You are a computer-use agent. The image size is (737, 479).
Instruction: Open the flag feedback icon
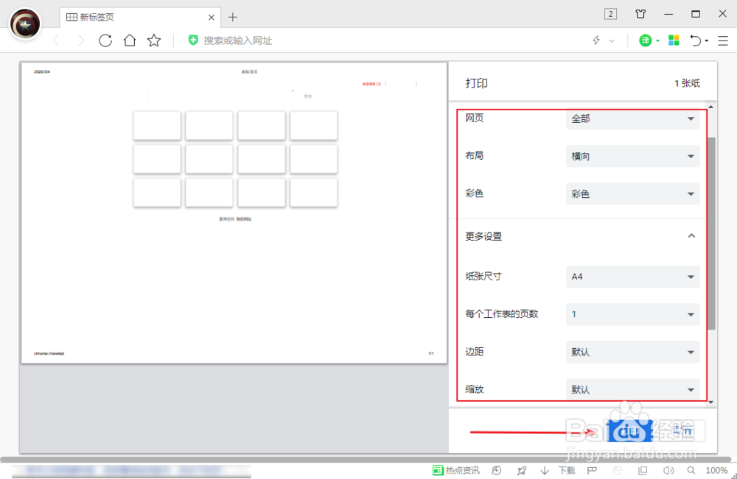coord(593,470)
